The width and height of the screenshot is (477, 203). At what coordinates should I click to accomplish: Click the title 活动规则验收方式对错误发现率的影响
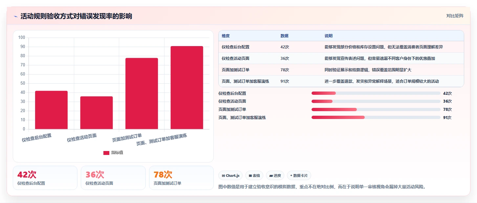[76, 16]
